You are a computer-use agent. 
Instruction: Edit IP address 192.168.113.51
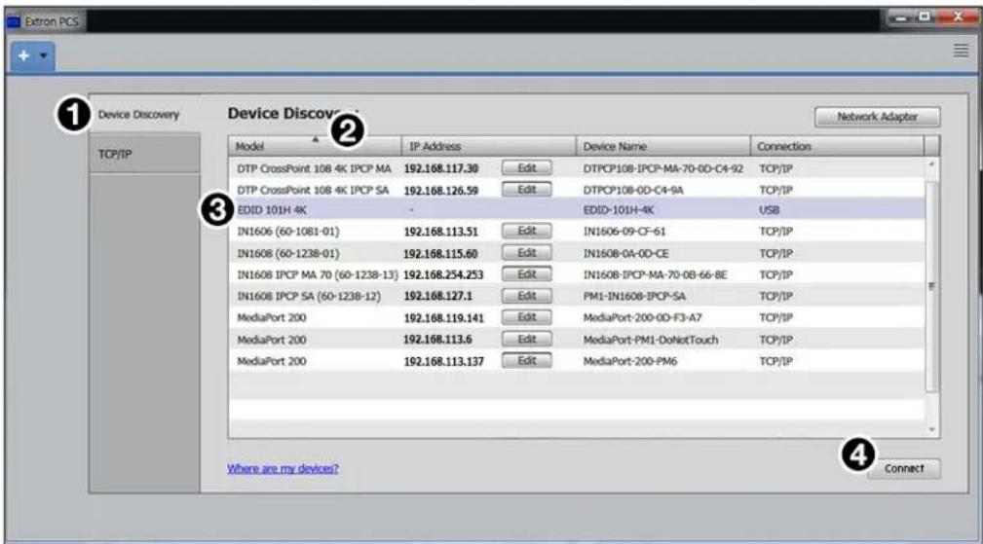coord(527,231)
